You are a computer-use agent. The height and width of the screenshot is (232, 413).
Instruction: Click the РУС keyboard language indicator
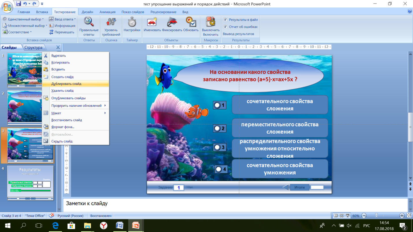pyautogui.click(x=366, y=225)
